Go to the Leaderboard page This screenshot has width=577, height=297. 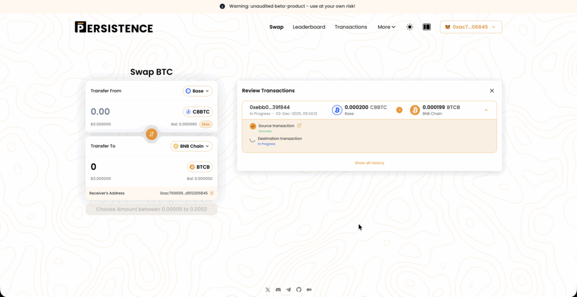(x=309, y=27)
